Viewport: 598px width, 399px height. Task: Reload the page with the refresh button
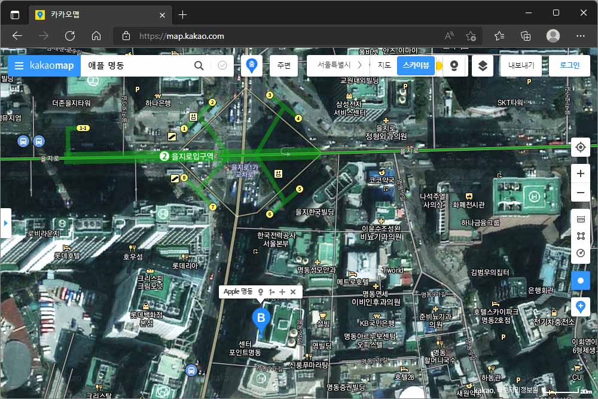coord(70,36)
